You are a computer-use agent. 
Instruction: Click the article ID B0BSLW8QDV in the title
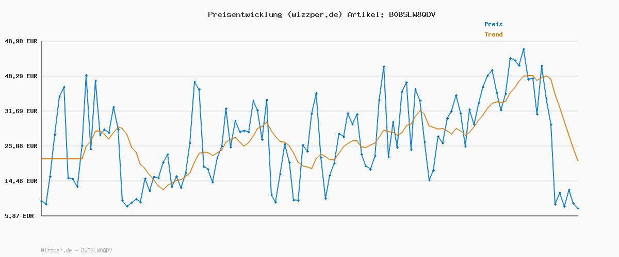tap(412, 14)
